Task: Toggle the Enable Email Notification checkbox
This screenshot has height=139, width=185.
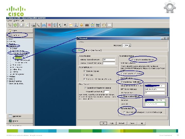Action: (122, 82)
